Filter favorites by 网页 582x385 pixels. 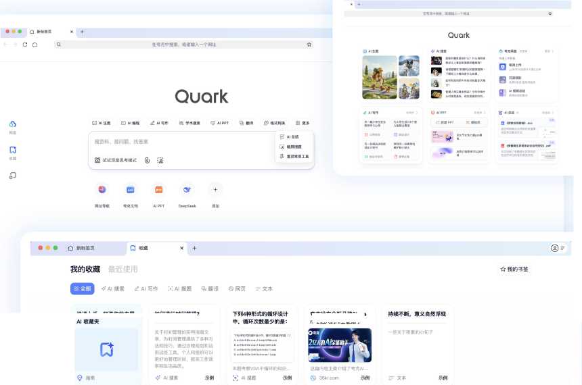237,288
